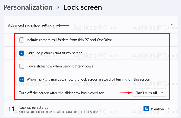The width and height of the screenshot is (181, 118).
Task: Click the Lock screen status icon
Action: 11,109
